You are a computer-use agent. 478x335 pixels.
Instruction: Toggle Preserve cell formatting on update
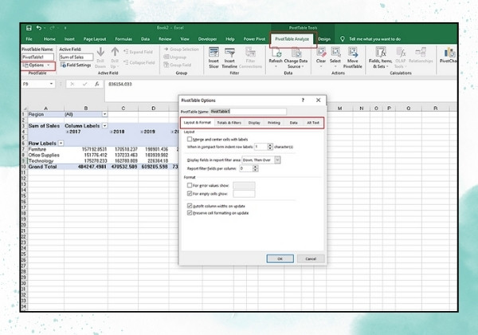click(190, 213)
